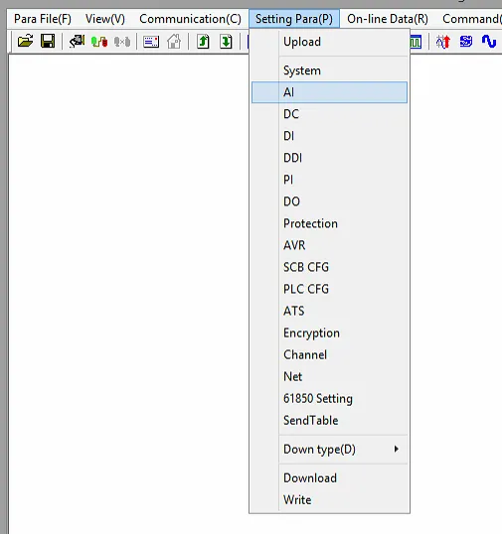
Task: Click the open file folder icon
Action: [x=26, y=42]
